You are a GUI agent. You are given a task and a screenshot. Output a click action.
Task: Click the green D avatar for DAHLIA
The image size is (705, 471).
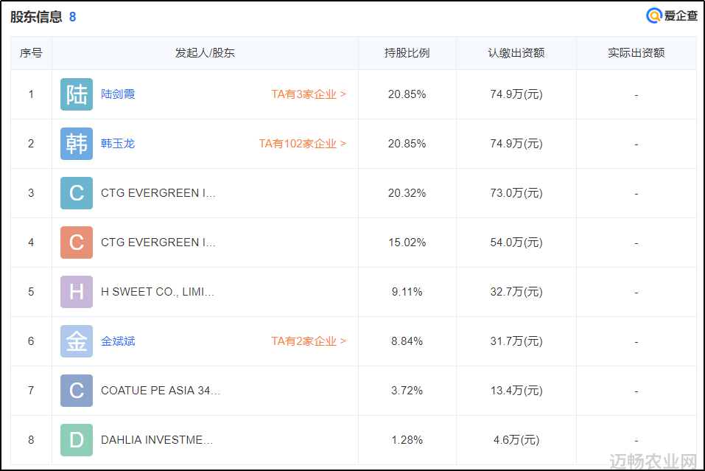pos(77,440)
